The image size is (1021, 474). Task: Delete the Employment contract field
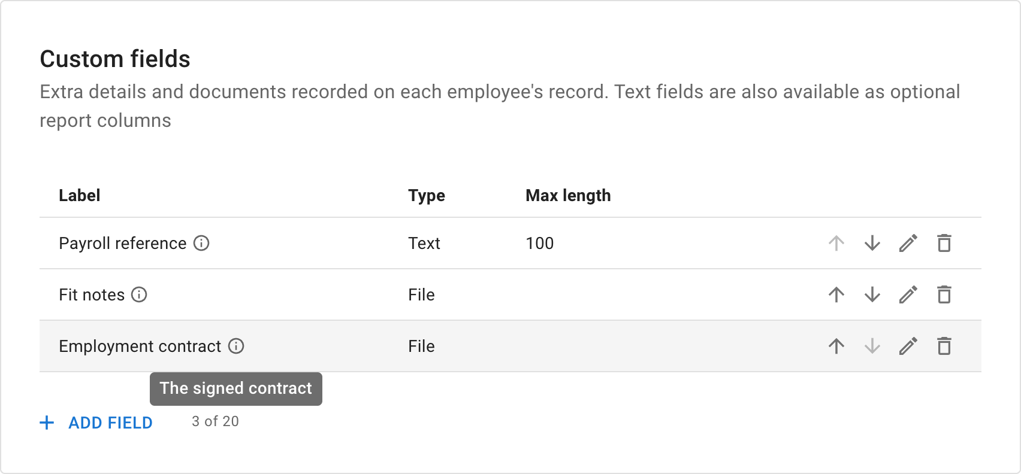click(944, 346)
